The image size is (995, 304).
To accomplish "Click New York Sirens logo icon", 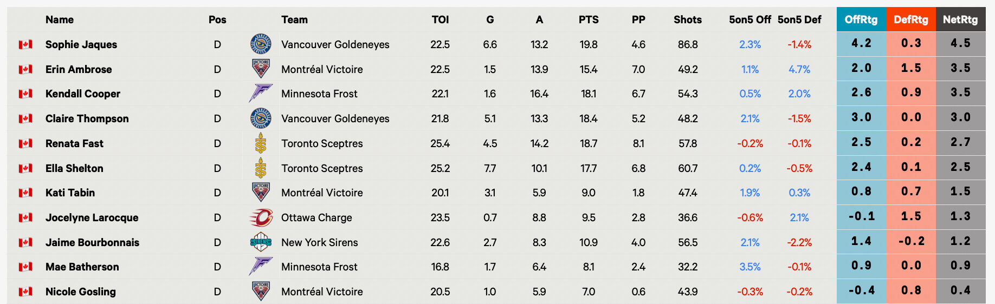I will pyautogui.click(x=261, y=242).
